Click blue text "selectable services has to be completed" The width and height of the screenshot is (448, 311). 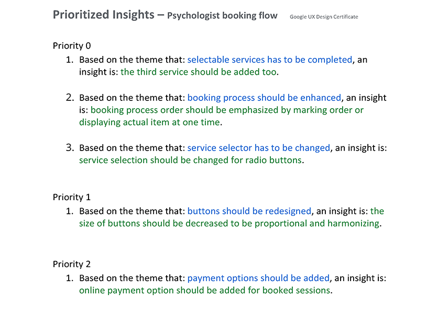click(x=269, y=60)
